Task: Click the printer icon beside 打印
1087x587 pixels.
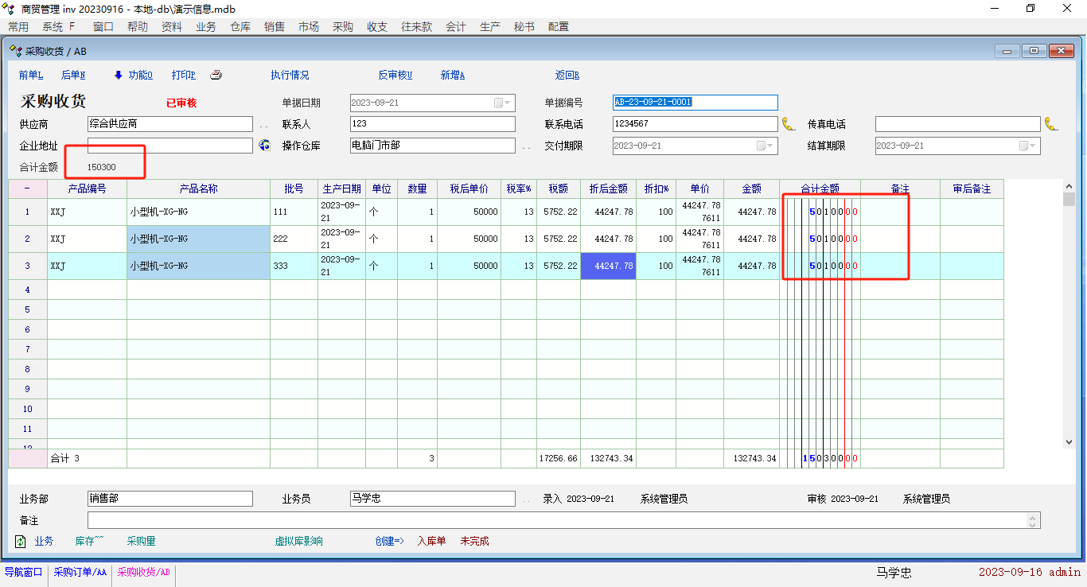Action: (x=216, y=76)
